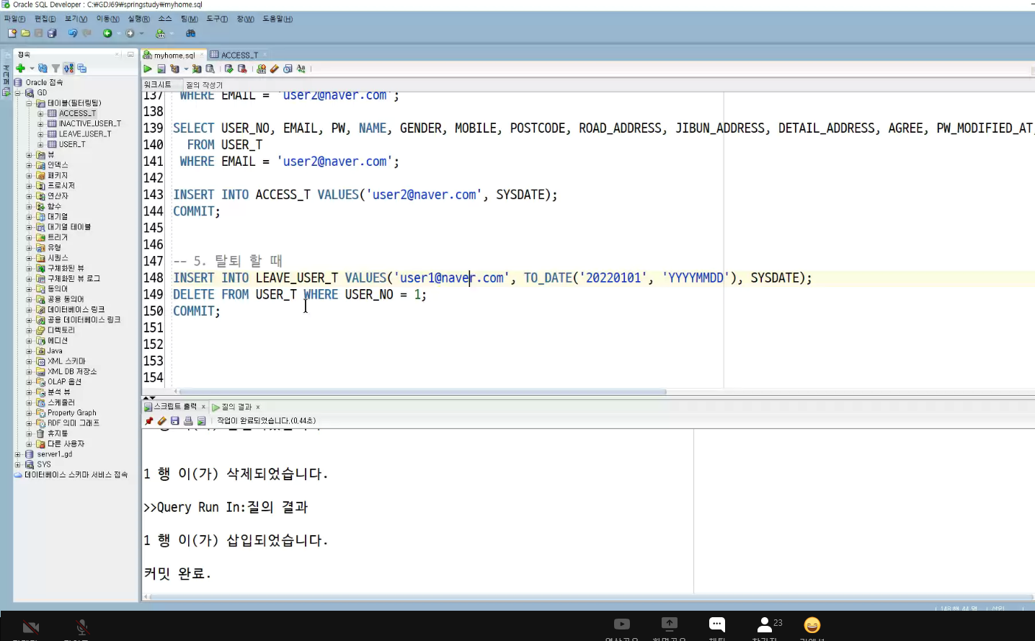The width and height of the screenshot is (1035, 641).
Task: Click the To Upper/Lower case icon
Action: (x=301, y=69)
